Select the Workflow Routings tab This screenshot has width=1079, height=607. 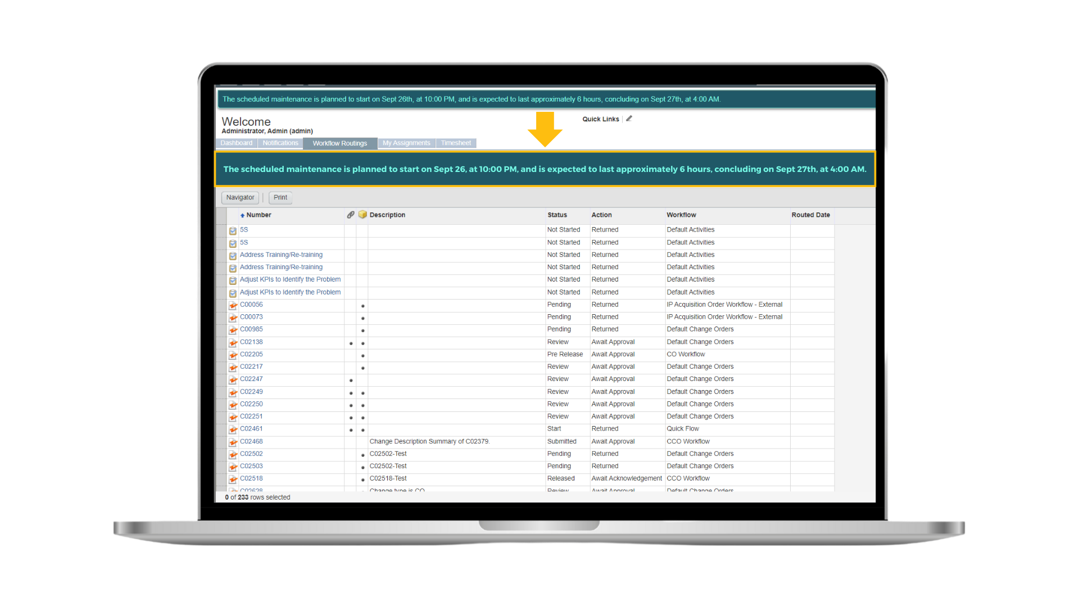(339, 142)
